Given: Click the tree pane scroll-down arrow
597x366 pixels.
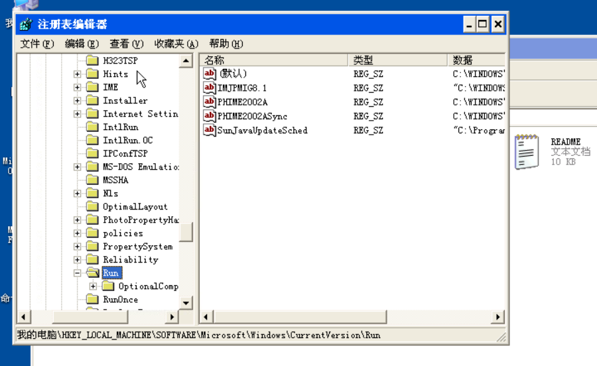Looking at the screenshot, I should 186,303.
